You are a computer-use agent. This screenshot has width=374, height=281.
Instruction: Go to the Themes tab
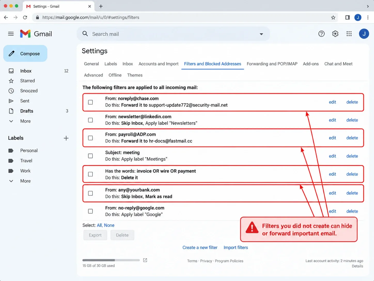tap(135, 75)
